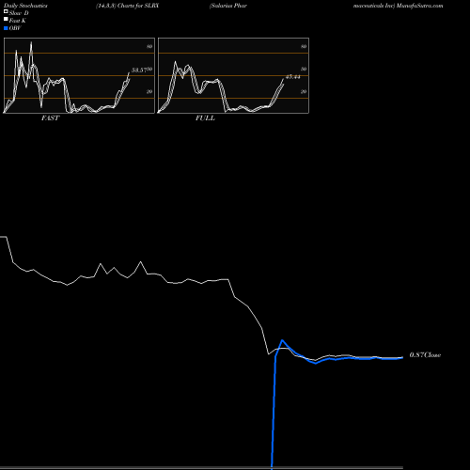Click the 'Daily Stochastics' title text
470x470 pixels.
point(25,6)
